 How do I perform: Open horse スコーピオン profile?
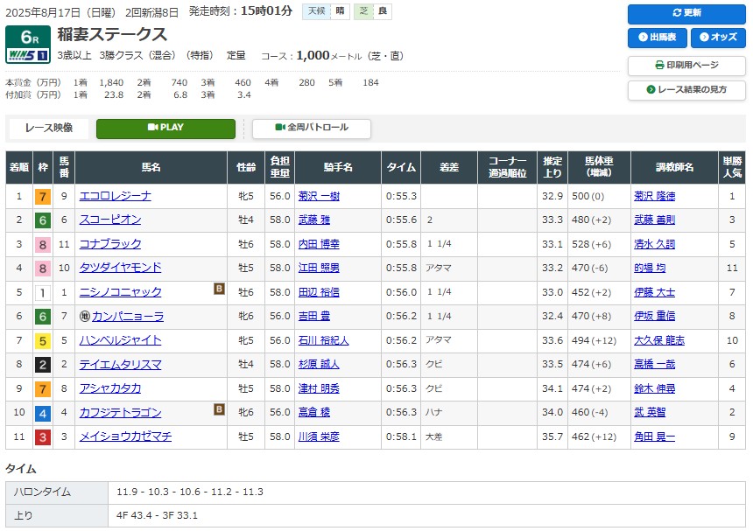(109, 220)
